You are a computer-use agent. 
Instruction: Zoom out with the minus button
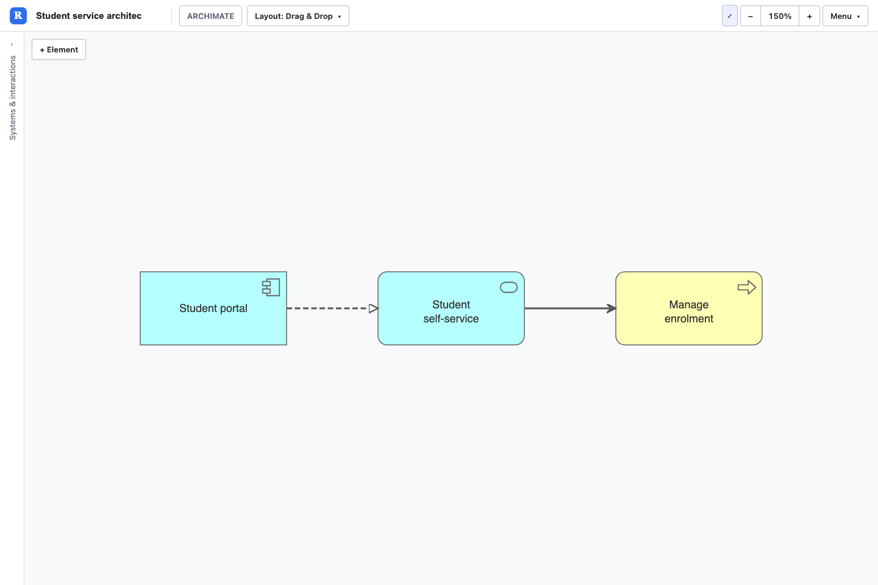751,16
